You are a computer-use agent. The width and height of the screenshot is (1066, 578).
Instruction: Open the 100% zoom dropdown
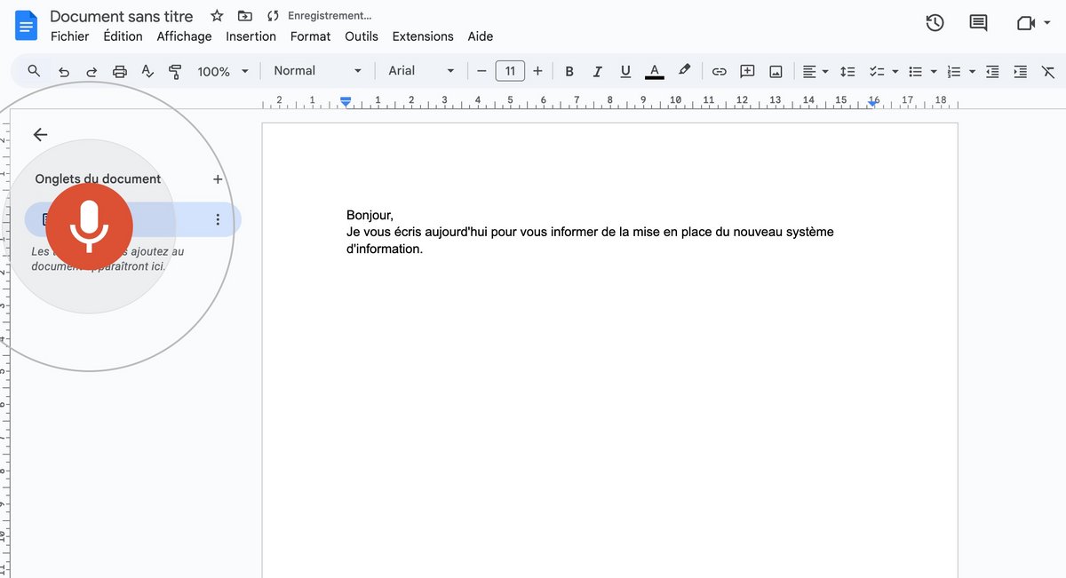[x=223, y=71]
